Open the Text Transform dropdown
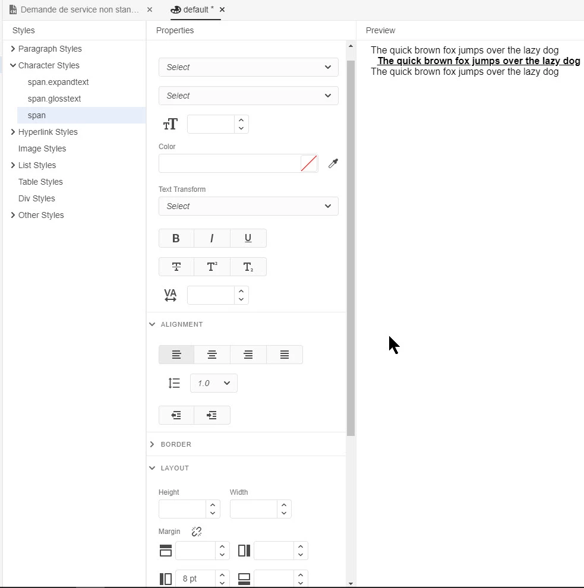The image size is (584, 588). pyautogui.click(x=248, y=206)
